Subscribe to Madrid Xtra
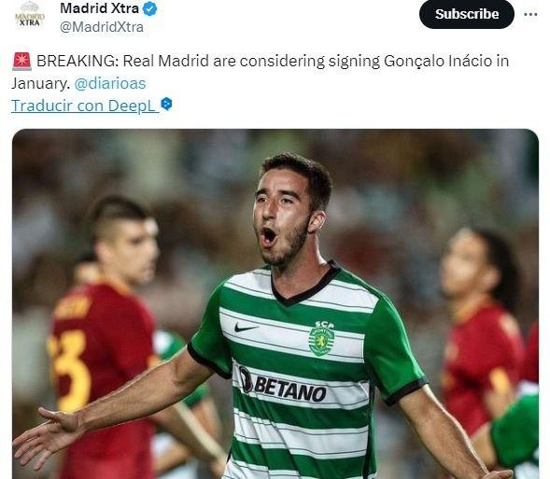The height and width of the screenshot is (479, 550). coord(467,14)
